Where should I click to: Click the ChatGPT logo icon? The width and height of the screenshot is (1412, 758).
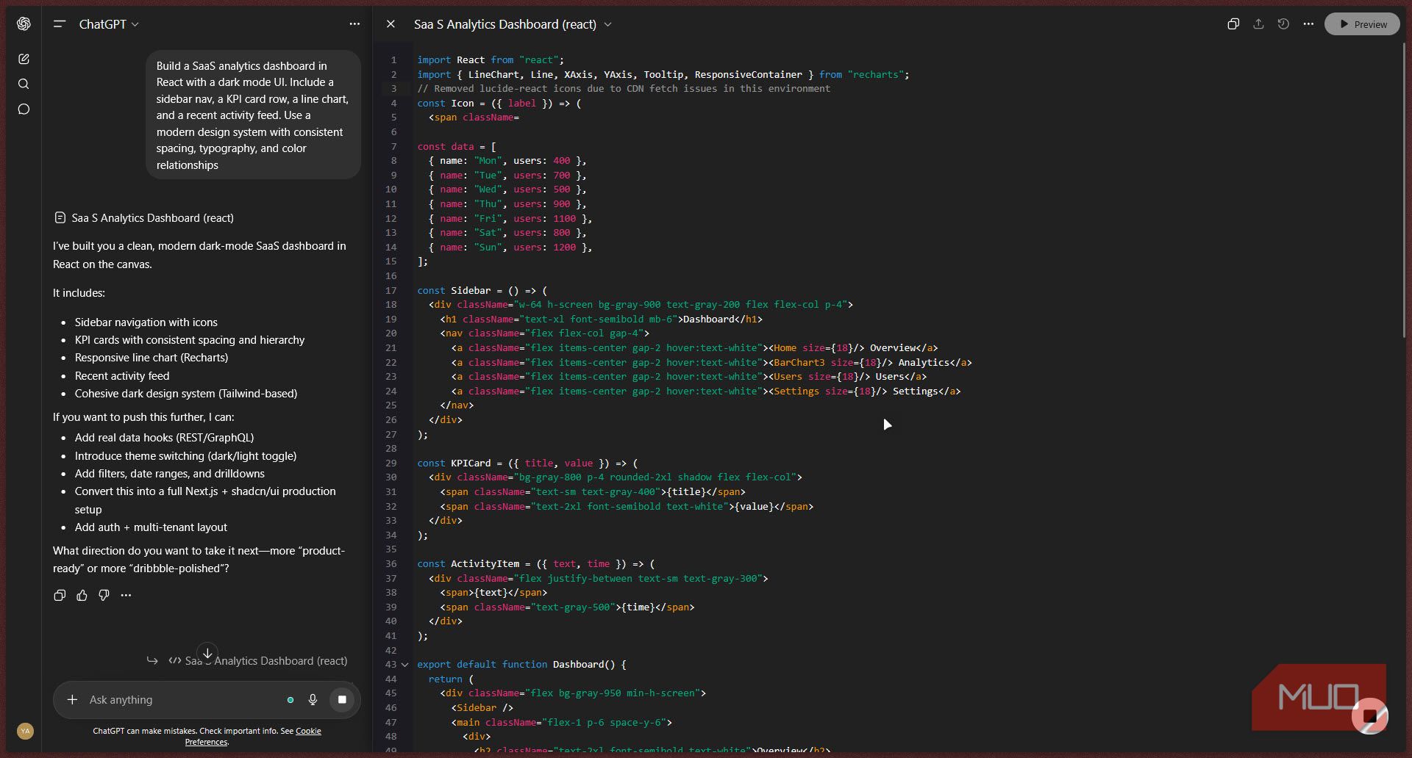click(24, 24)
